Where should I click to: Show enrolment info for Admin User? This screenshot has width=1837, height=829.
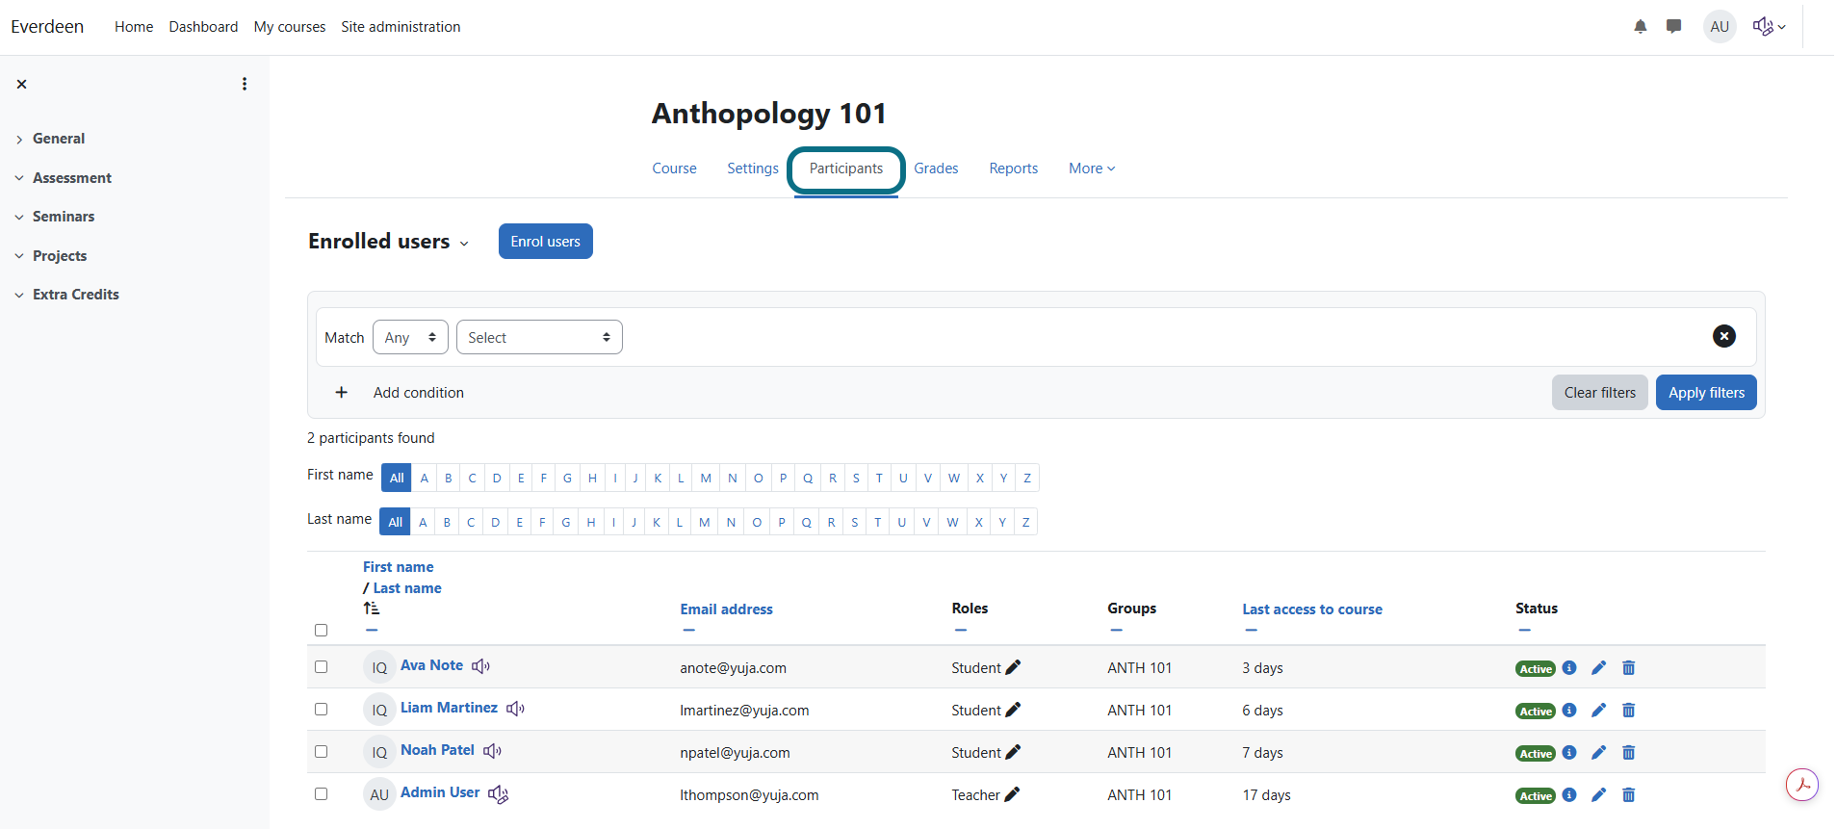tap(1569, 795)
